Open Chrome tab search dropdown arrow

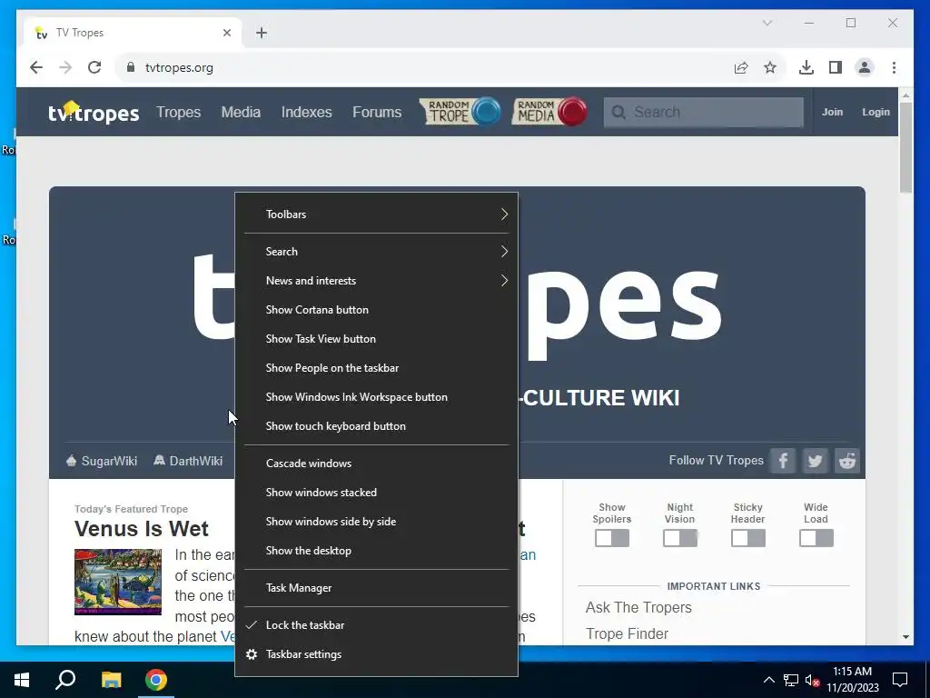click(x=767, y=23)
